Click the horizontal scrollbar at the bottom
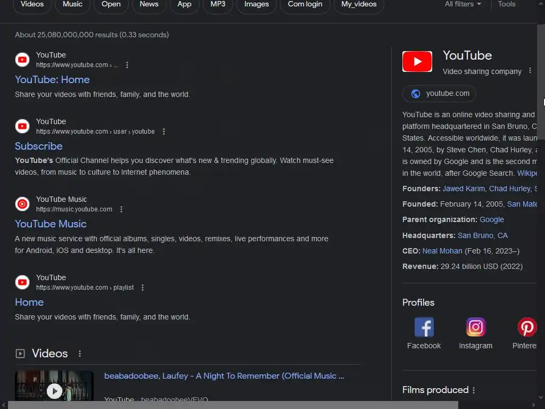The width and height of the screenshot is (545, 409). tap(233, 405)
